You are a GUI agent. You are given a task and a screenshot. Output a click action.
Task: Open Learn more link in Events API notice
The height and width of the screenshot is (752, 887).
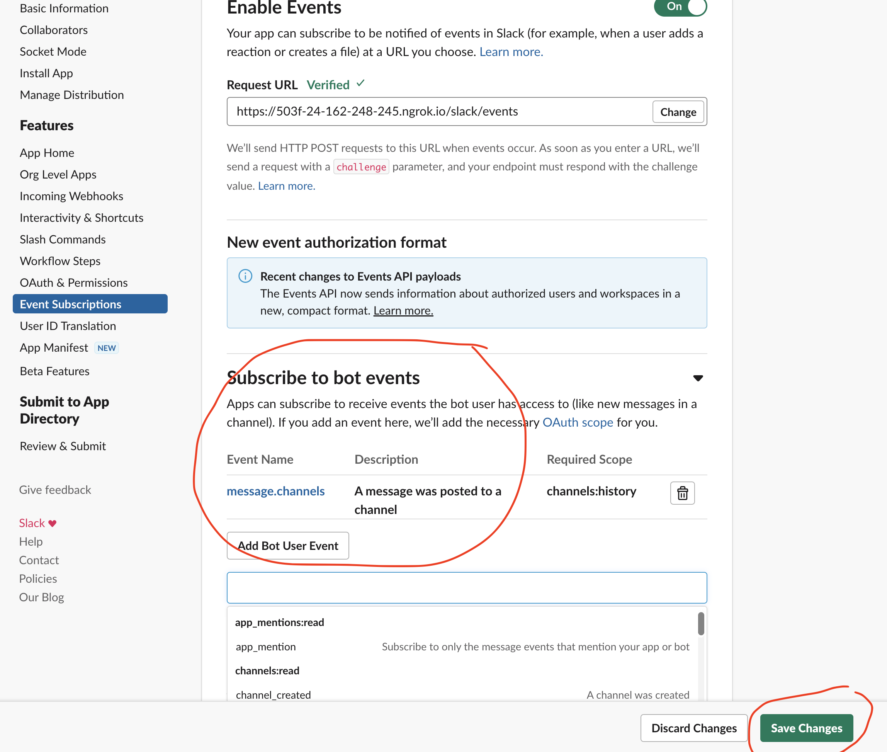click(x=403, y=311)
